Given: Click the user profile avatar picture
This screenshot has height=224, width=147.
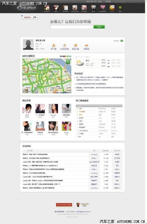Looking at the screenshot, I should [x=28, y=45].
